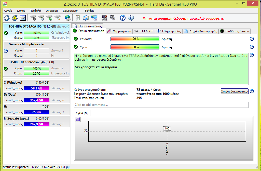Click the green check icon of TOSHIBA DT01ACA100

pyautogui.click(x=6, y=33)
